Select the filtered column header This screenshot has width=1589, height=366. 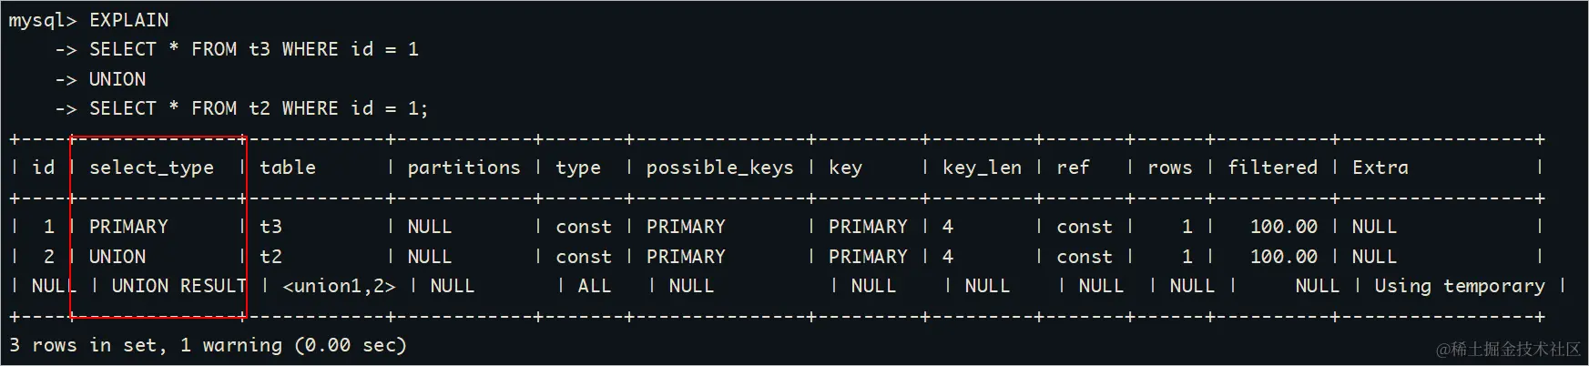coord(1272,168)
